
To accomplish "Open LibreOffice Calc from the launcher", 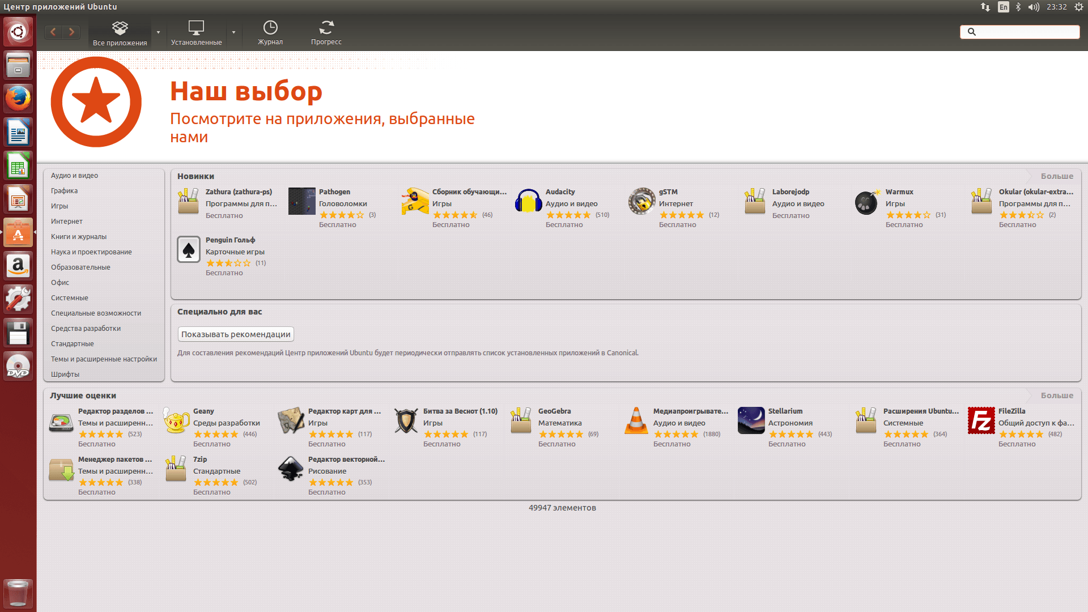I will [x=18, y=165].
